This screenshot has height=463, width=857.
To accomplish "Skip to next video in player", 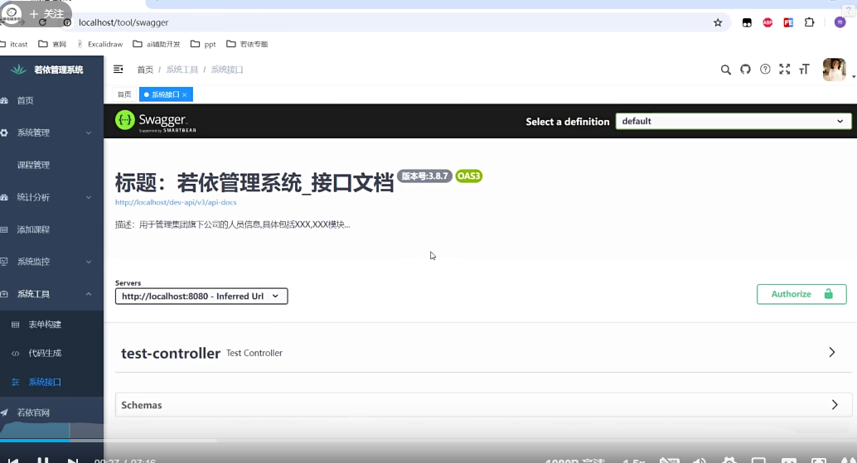I will [73, 461].
